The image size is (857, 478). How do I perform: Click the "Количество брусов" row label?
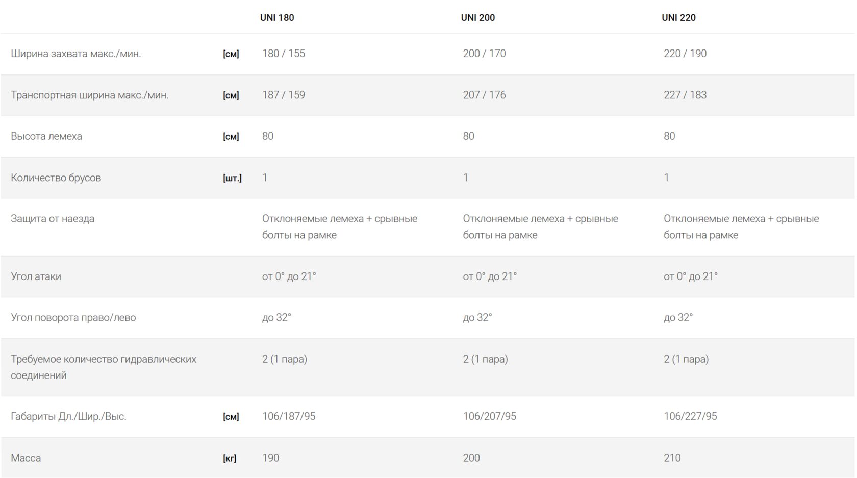tap(56, 178)
